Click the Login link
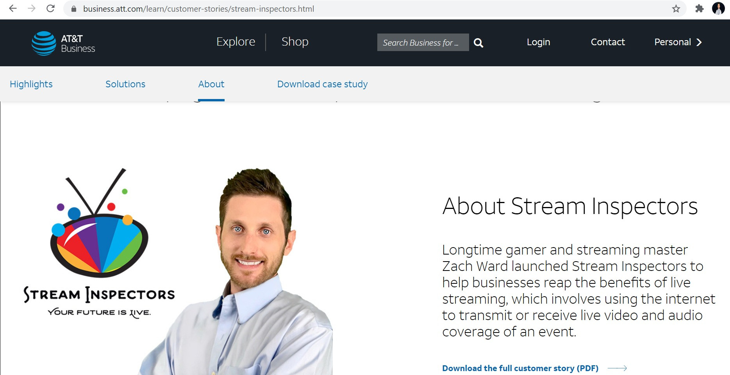 (538, 42)
